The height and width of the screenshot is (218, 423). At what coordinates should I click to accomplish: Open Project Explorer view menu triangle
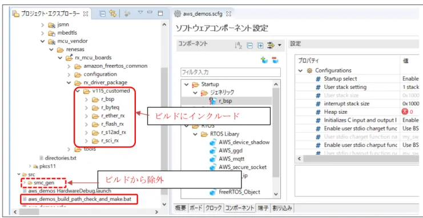140,13
